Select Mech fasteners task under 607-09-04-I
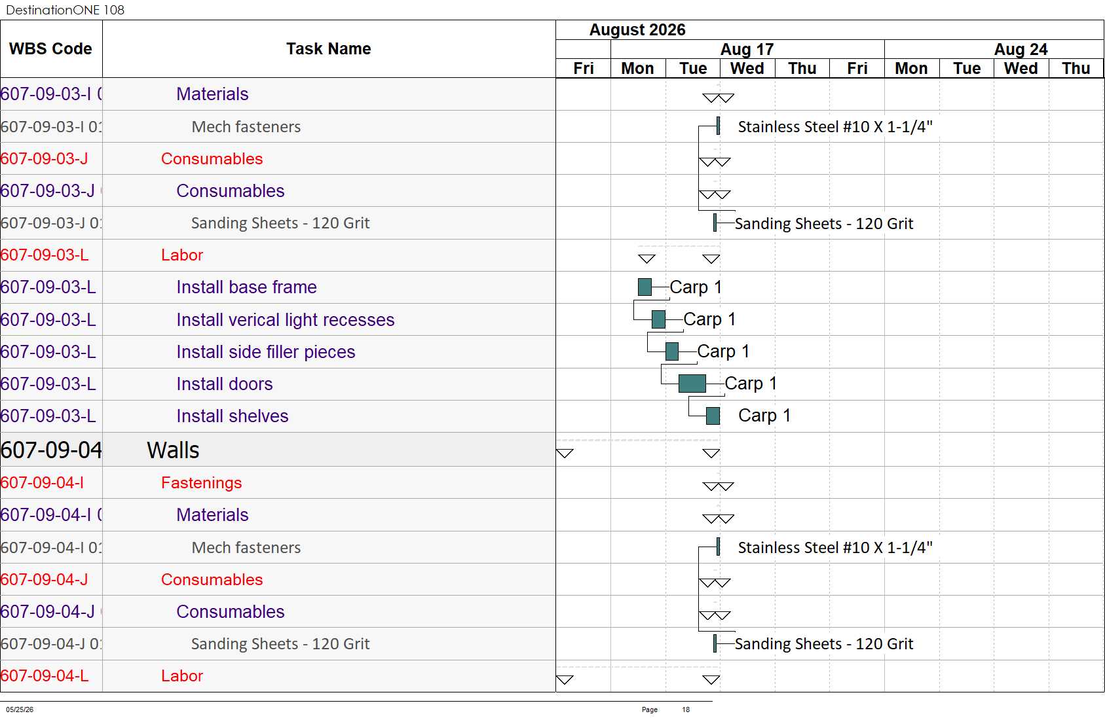 click(246, 548)
